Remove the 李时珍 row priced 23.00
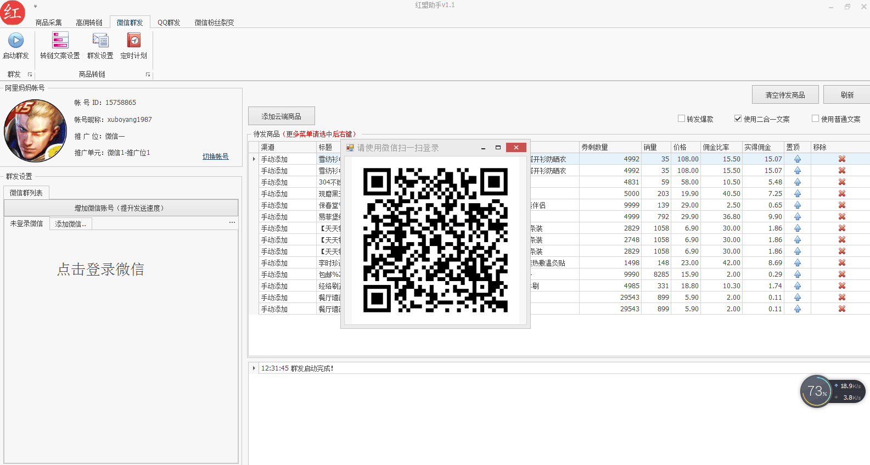The width and height of the screenshot is (870, 465). 841,263
